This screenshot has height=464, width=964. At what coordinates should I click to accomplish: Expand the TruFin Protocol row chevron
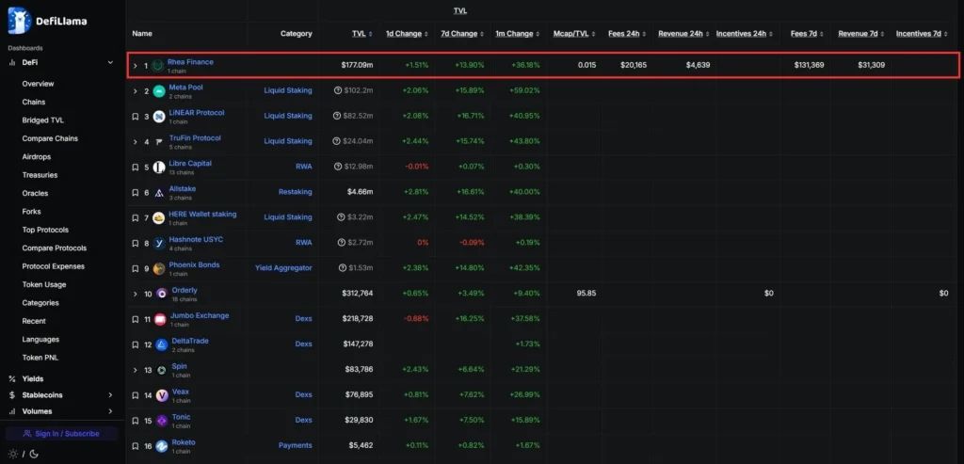point(136,142)
